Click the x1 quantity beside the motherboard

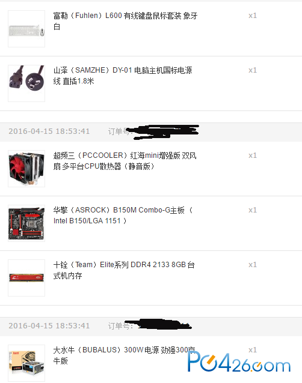[253, 210]
